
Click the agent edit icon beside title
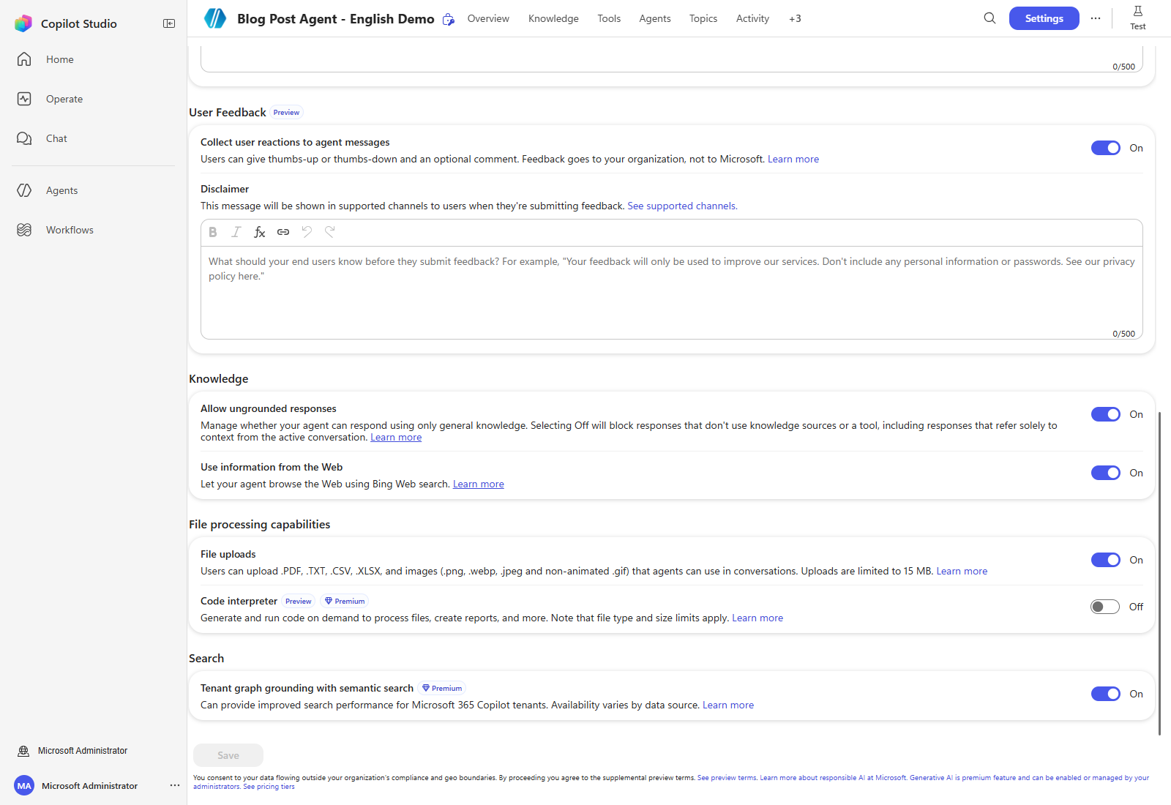point(449,20)
